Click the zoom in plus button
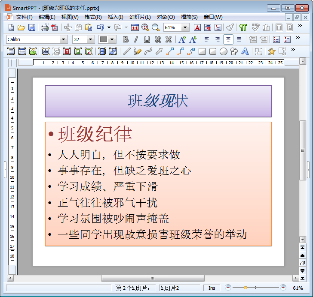Viewport: 313px width, 297px height. tap(283, 288)
